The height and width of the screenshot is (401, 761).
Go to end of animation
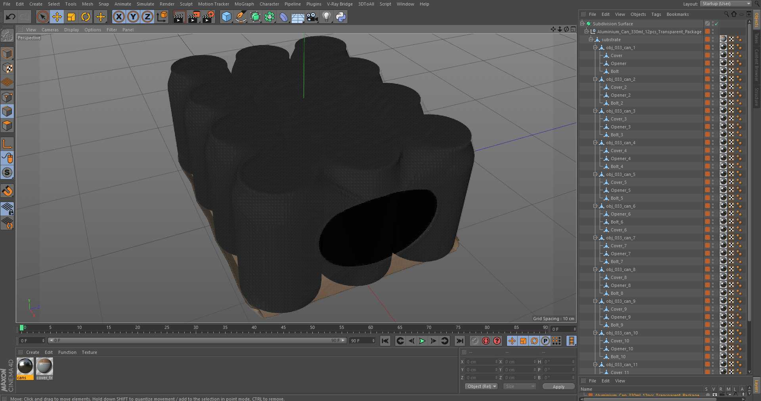(x=459, y=341)
